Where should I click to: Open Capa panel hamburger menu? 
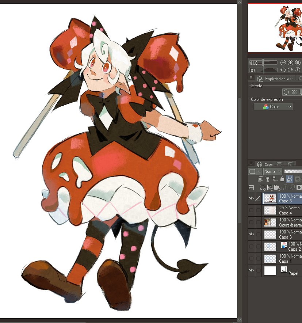click(x=251, y=163)
